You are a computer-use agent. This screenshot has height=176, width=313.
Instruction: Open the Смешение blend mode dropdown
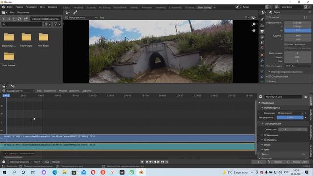(x=290, y=113)
